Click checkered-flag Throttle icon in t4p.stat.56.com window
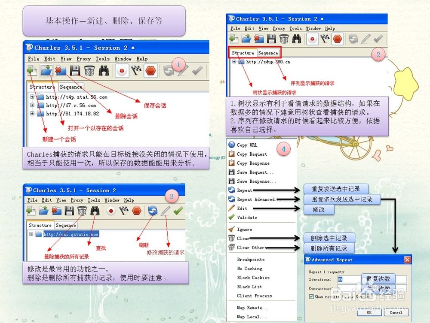This screenshot has width=430, height=323. [x=136, y=71]
